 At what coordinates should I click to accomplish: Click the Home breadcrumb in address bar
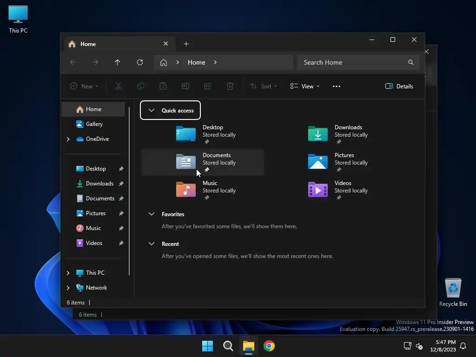[x=197, y=62]
